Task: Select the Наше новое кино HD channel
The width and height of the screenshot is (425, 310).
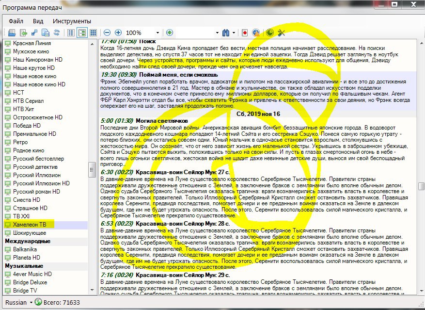Action: point(39,84)
